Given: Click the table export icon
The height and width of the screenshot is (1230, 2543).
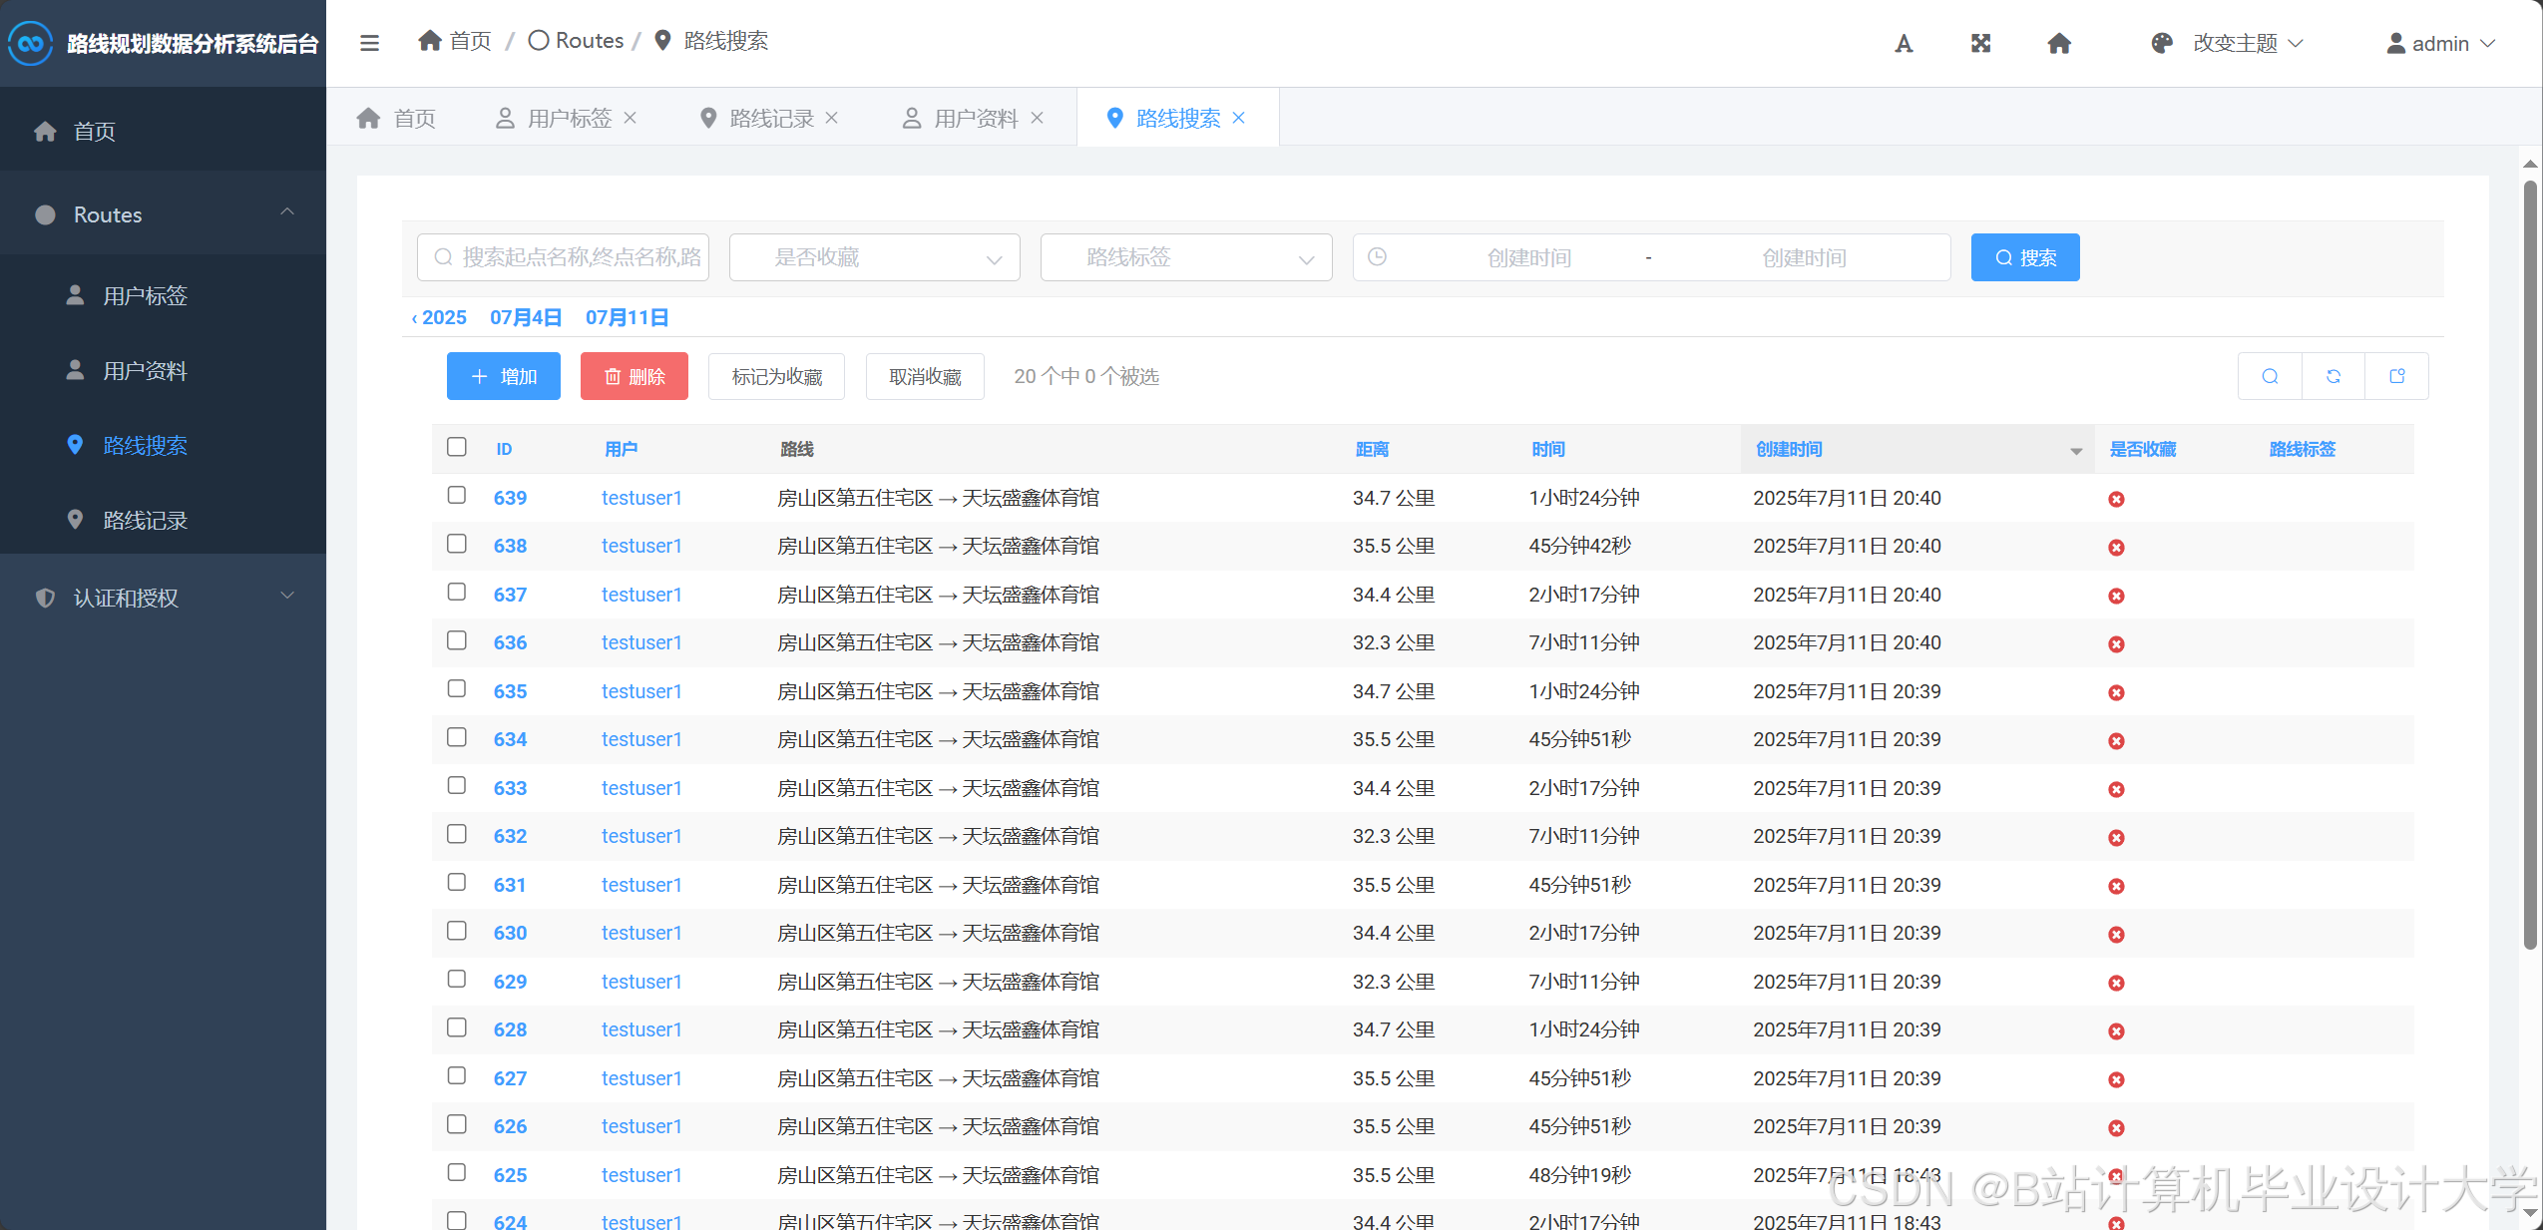Looking at the screenshot, I should point(2397,376).
